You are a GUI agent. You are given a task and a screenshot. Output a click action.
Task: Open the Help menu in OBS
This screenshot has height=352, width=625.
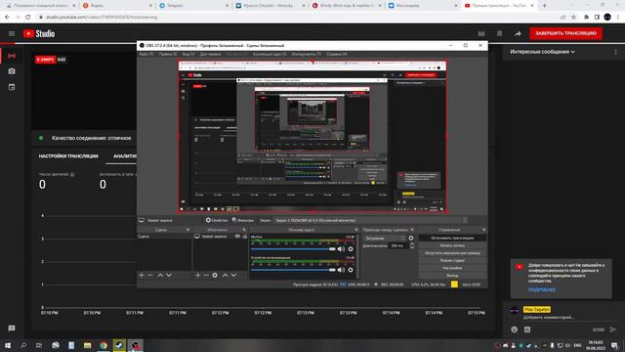click(336, 54)
